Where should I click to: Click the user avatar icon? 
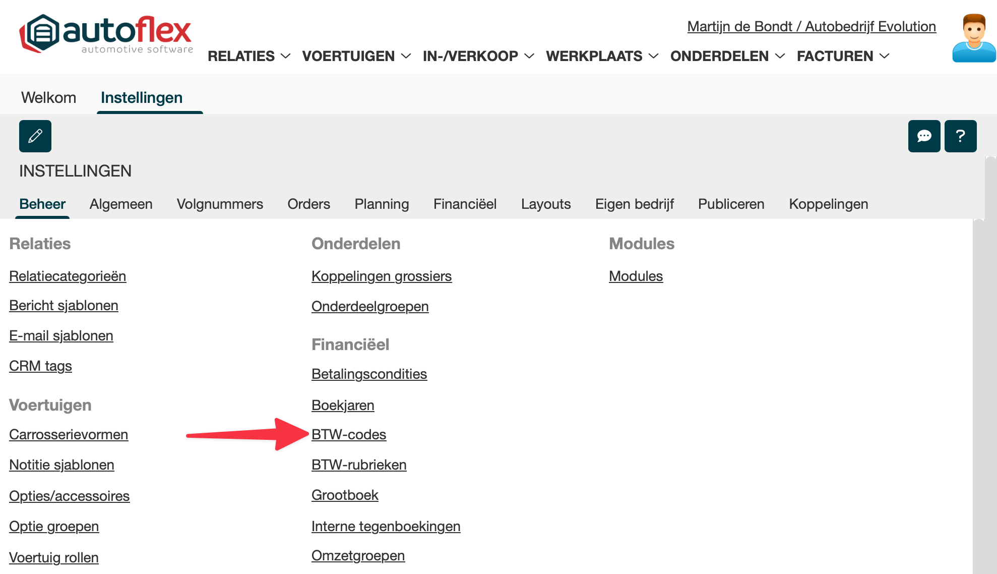(x=974, y=38)
